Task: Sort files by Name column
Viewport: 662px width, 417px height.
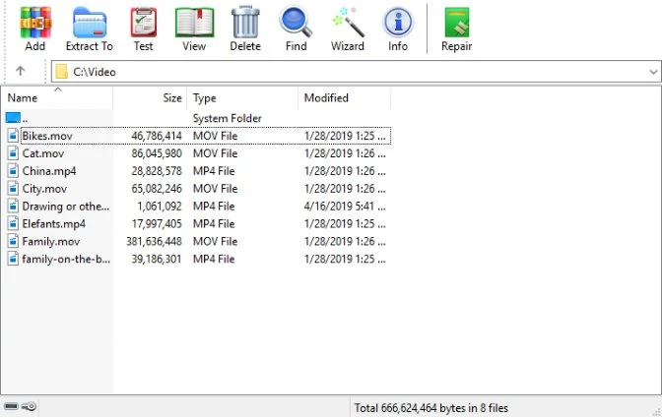Action: [56, 97]
